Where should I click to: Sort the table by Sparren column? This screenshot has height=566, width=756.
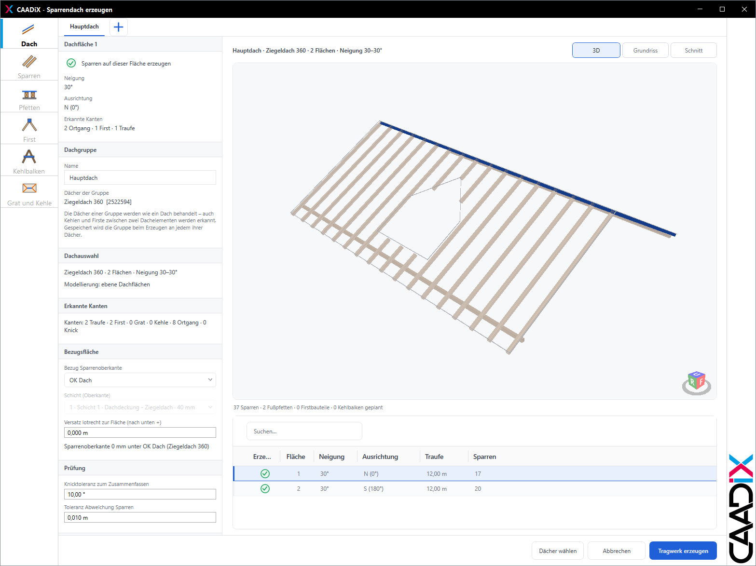(x=484, y=457)
